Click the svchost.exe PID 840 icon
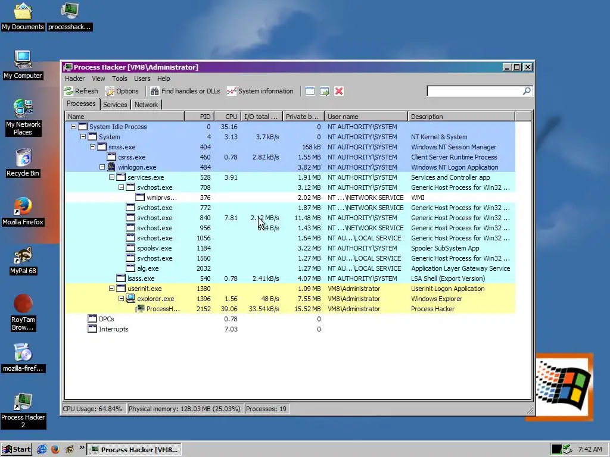This screenshot has height=457, width=610. 130,218
